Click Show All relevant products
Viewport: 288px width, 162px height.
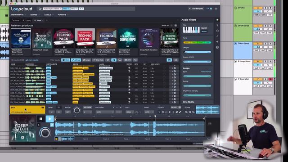pyautogui.click(x=165, y=26)
